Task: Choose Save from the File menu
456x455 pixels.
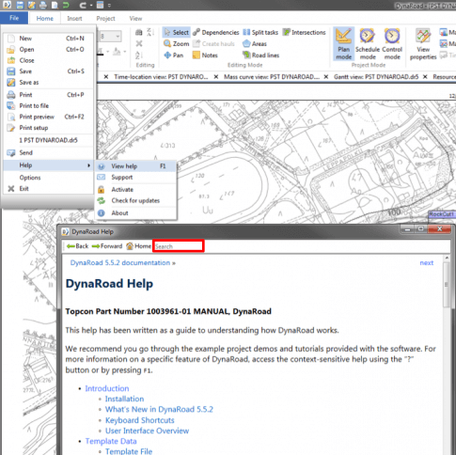Action: point(49,71)
